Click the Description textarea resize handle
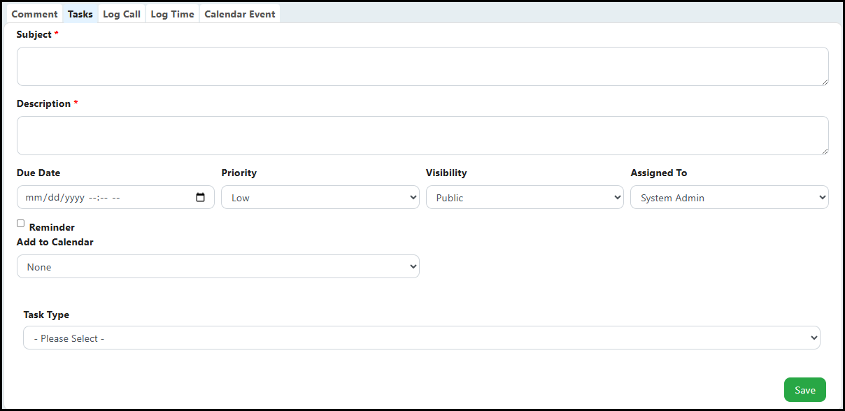Viewport: 845px width, 411px height. coord(825,151)
